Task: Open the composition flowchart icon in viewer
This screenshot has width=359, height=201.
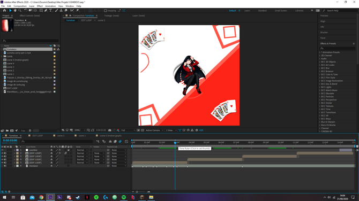Action: (x=192, y=130)
